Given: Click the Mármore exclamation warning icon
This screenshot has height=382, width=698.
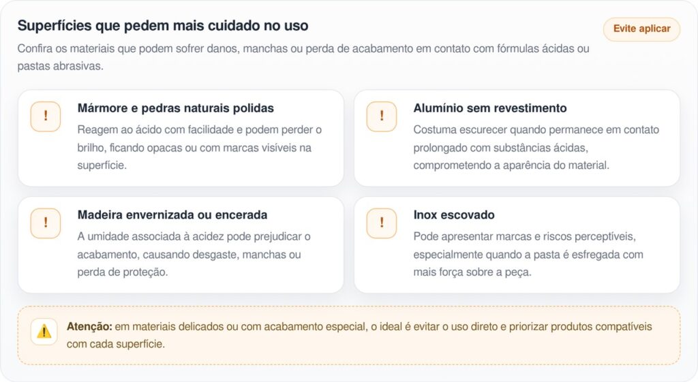Looking at the screenshot, I should coord(46,116).
